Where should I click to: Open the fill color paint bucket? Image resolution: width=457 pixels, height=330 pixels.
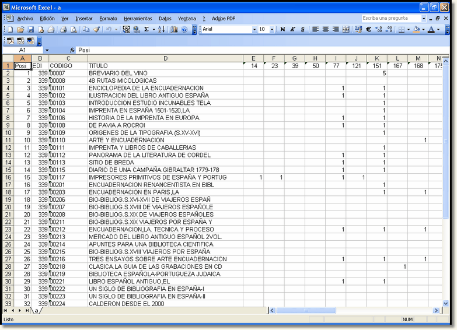pos(416,29)
